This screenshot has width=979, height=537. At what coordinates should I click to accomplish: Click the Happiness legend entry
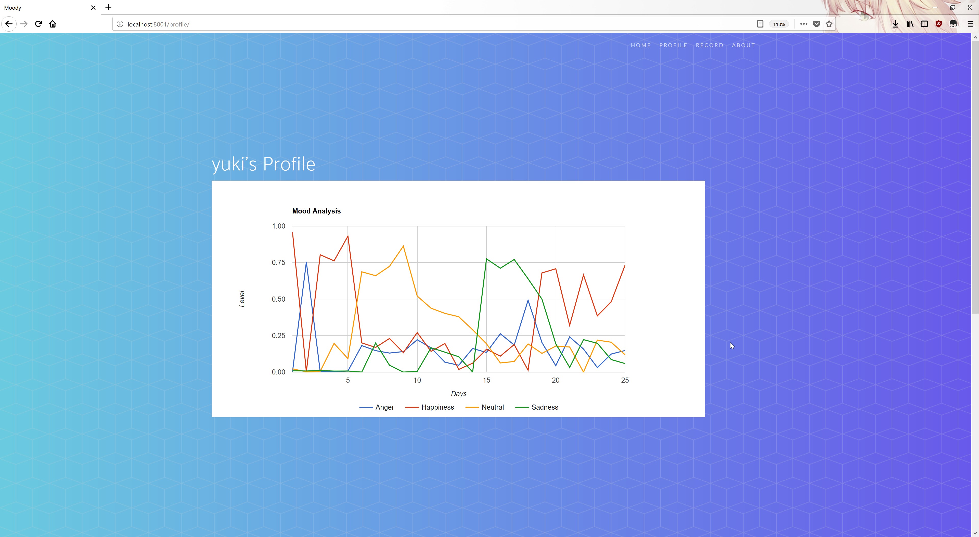(x=437, y=407)
